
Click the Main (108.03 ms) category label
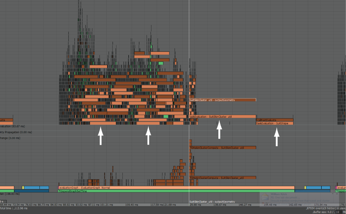[x=10, y=194]
